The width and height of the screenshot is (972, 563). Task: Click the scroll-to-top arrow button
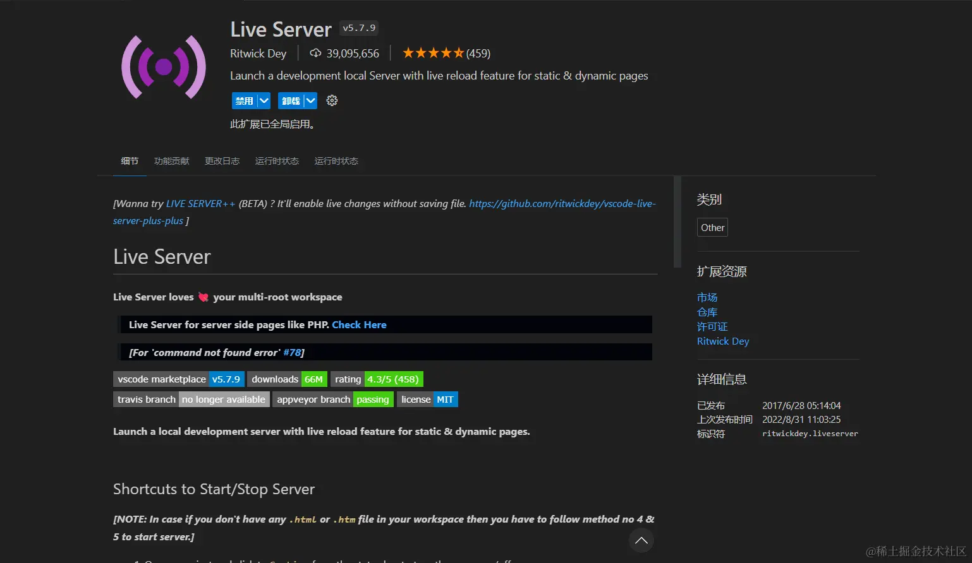click(x=641, y=540)
